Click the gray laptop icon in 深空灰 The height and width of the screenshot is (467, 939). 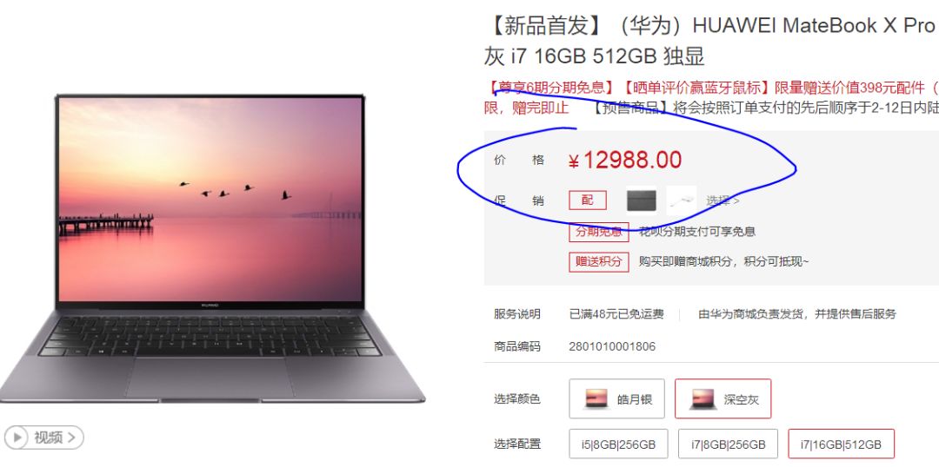click(703, 398)
